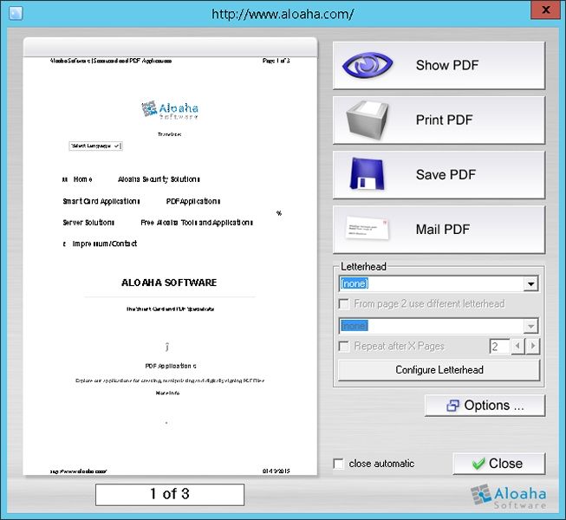Image resolution: width=566 pixels, height=520 pixels.
Task: Click the Mail PDF label
Action: coord(443,229)
